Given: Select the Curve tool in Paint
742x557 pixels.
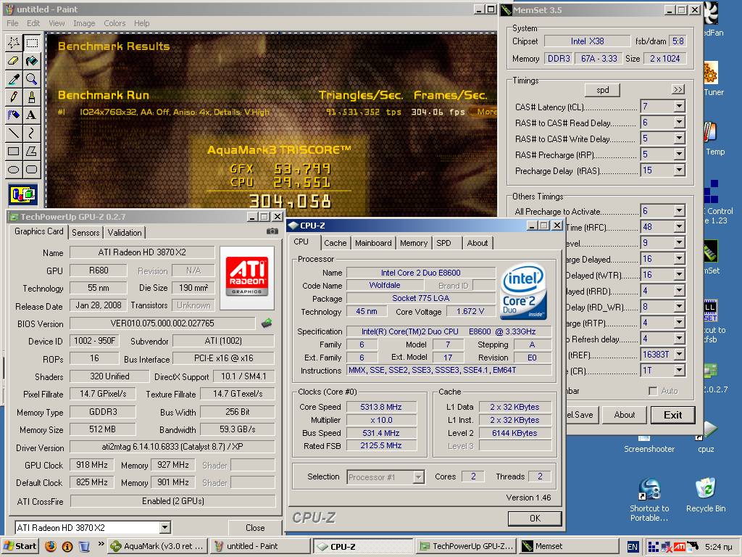Looking at the screenshot, I should 32,133.
